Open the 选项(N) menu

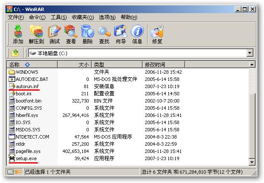107,17
